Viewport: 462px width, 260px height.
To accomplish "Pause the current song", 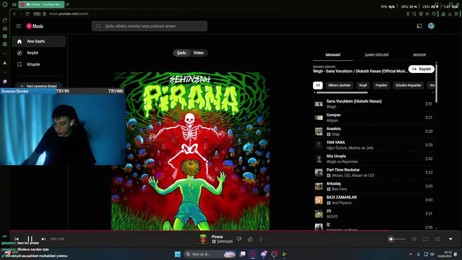I will (x=30, y=239).
